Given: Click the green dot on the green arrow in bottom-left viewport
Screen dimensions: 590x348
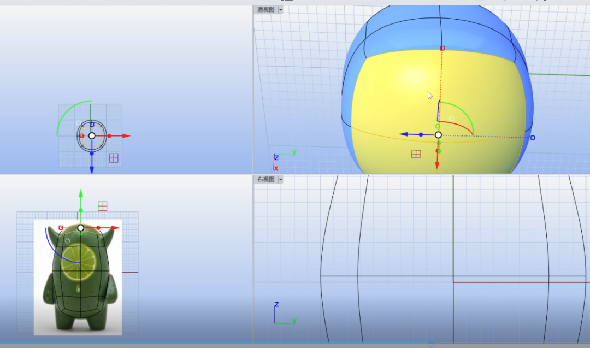Looking at the screenshot, I should (x=80, y=210).
